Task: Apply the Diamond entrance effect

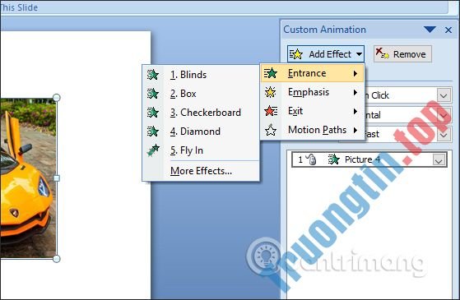Action: point(201,132)
